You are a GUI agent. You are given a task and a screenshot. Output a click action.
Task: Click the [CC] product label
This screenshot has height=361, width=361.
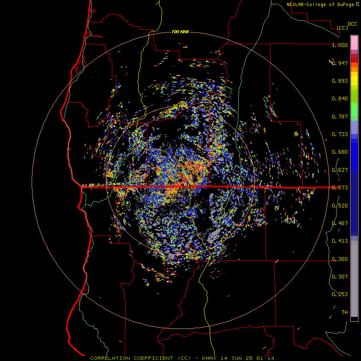coord(342,28)
